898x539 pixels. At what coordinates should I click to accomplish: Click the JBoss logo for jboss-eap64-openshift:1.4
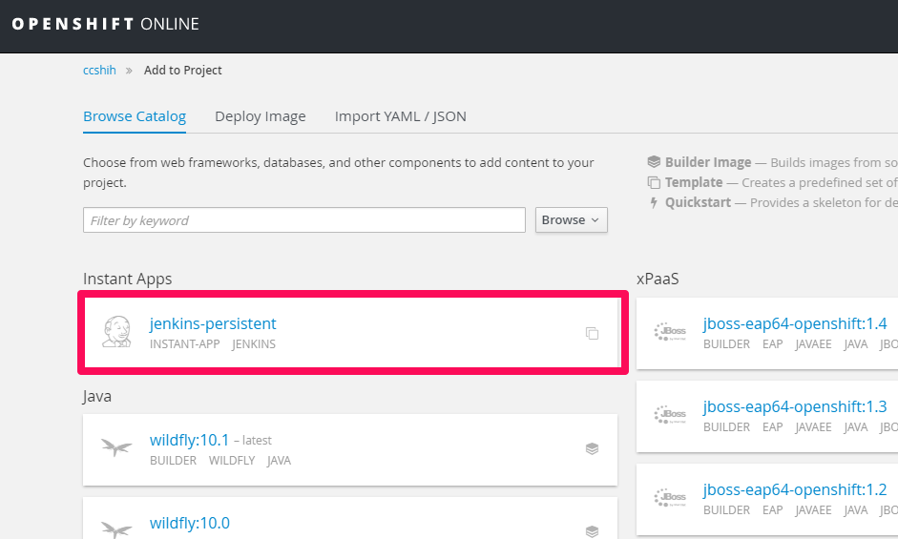pyautogui.click(x=670, y=332)
